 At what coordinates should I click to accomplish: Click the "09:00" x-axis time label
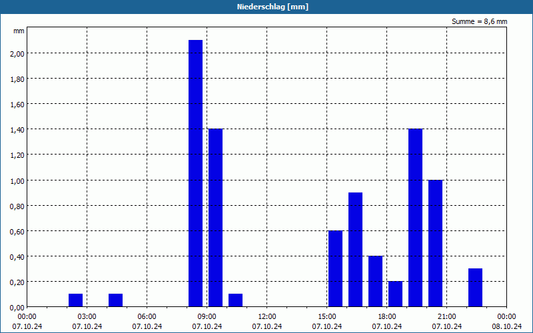(207, 317)
